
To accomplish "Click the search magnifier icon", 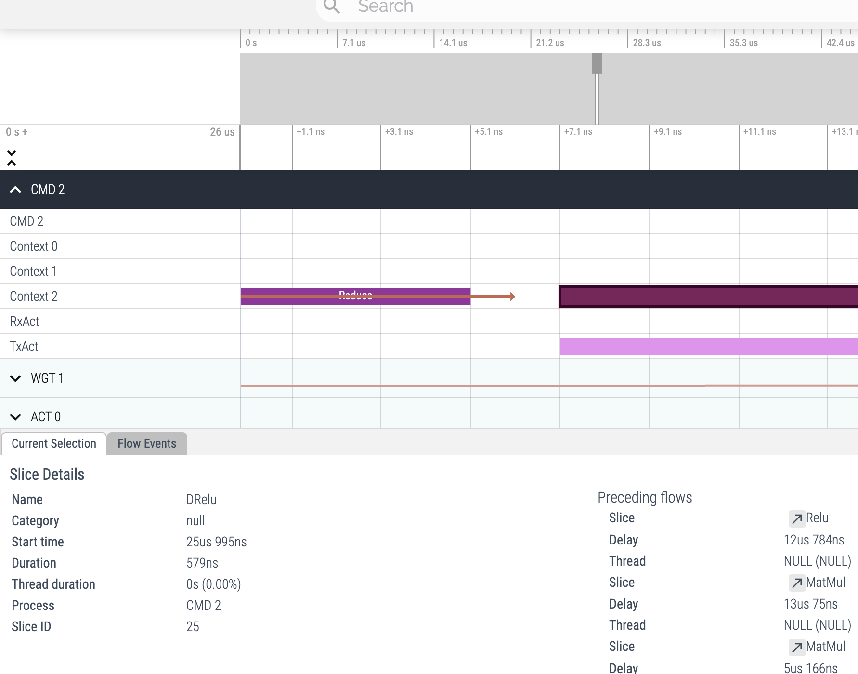I will 331,8.
